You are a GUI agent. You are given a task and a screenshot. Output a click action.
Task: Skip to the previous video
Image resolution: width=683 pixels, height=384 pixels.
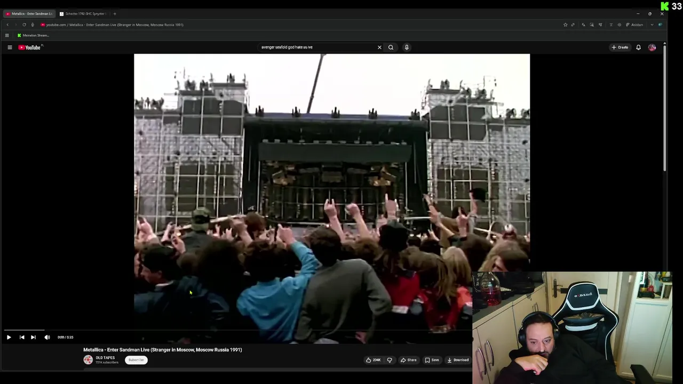click(x=22, y=337)
